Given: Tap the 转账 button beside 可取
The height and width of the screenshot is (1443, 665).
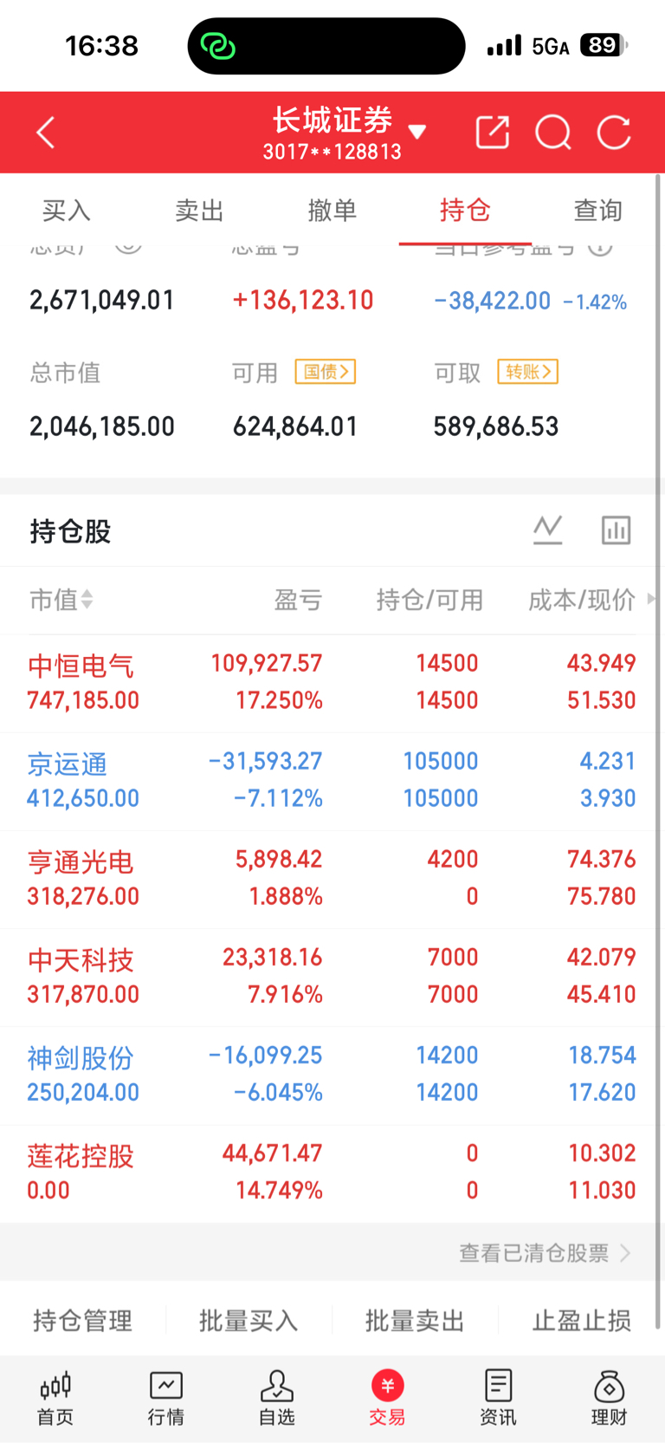Looking at the screenshot, I should click(527, 372).
